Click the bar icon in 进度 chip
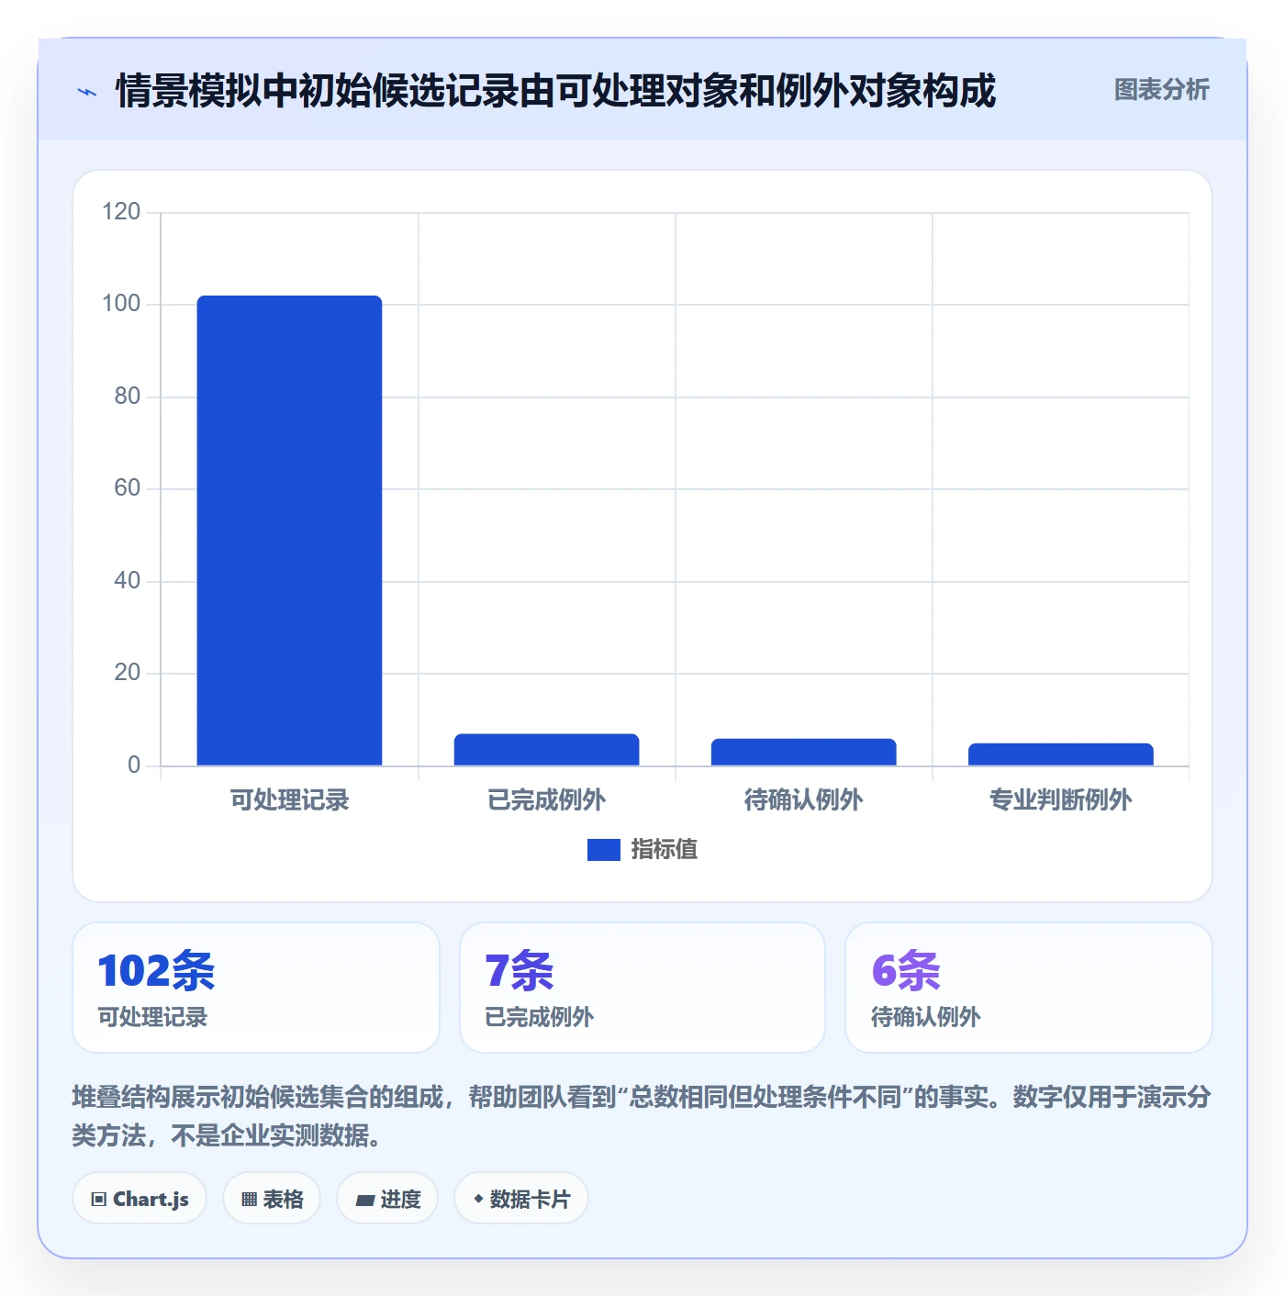Image resolution: width=1285 pixels, height=1296 pixels. [364, 1200]
